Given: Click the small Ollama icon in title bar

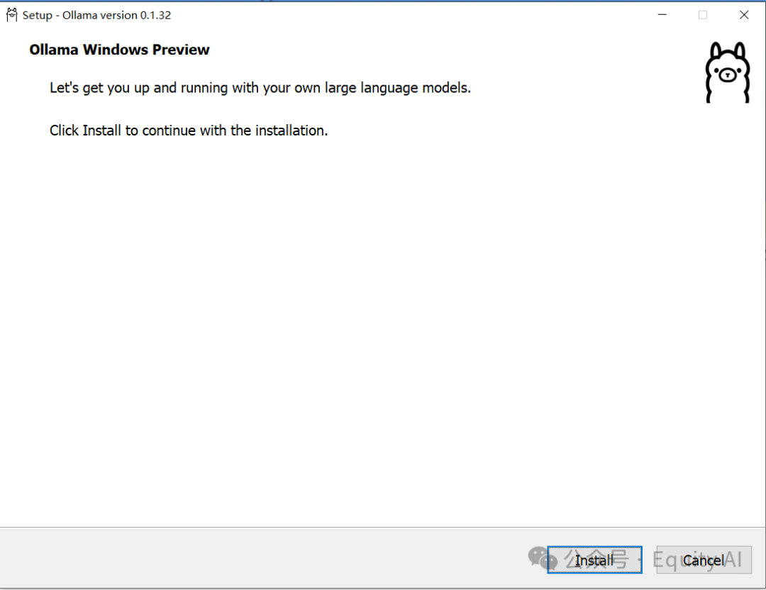Looking at the screenshot, I should (x=12, y=15).
